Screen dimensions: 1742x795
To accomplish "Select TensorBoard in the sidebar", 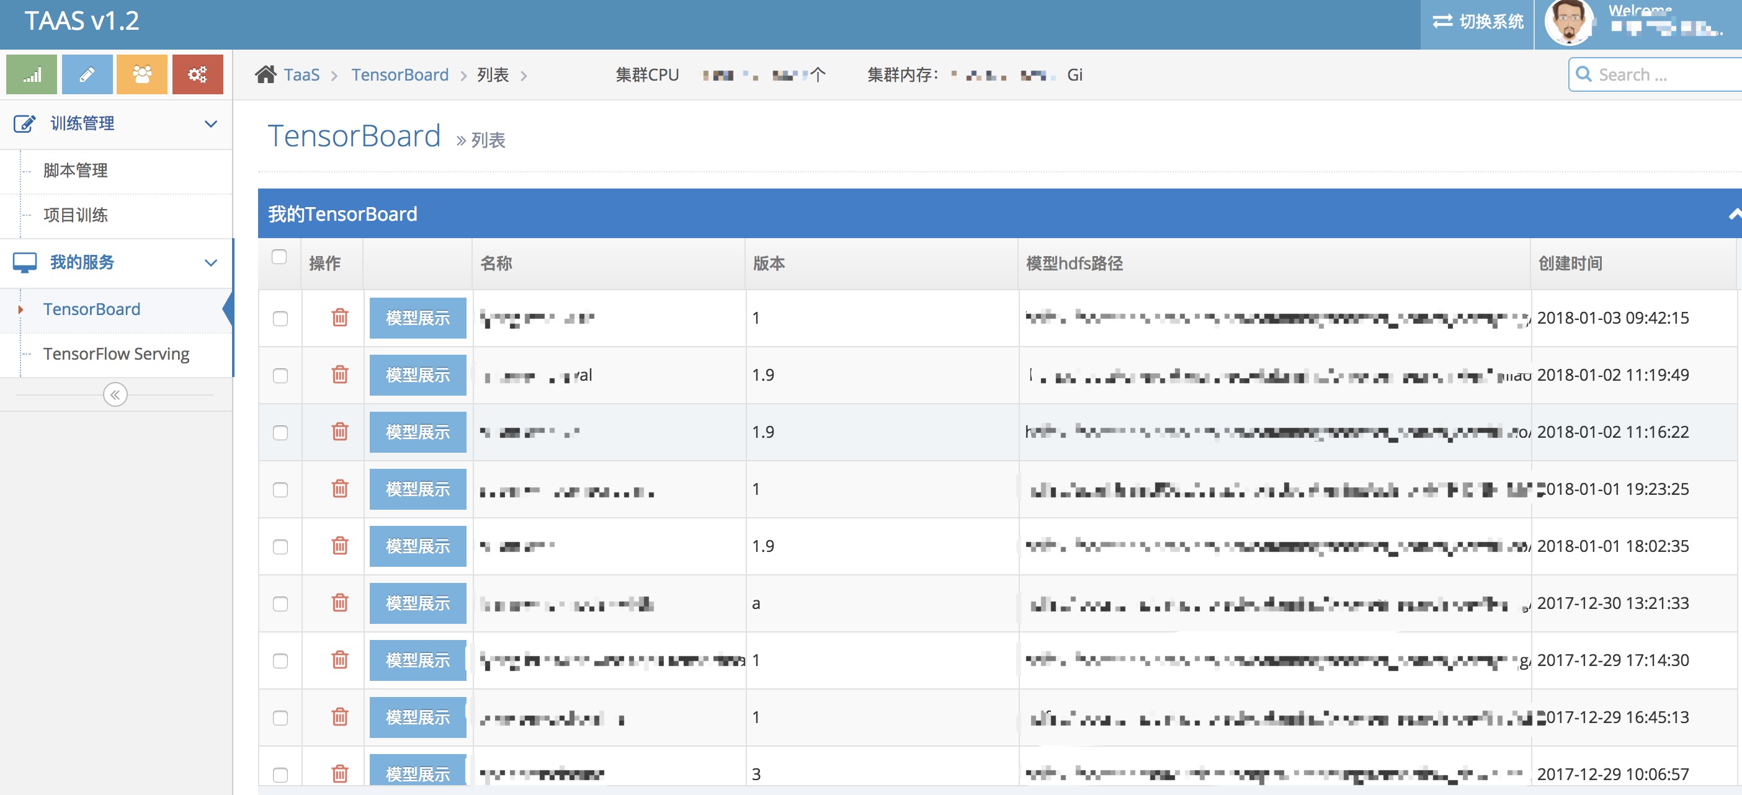I will coord(115,309).
